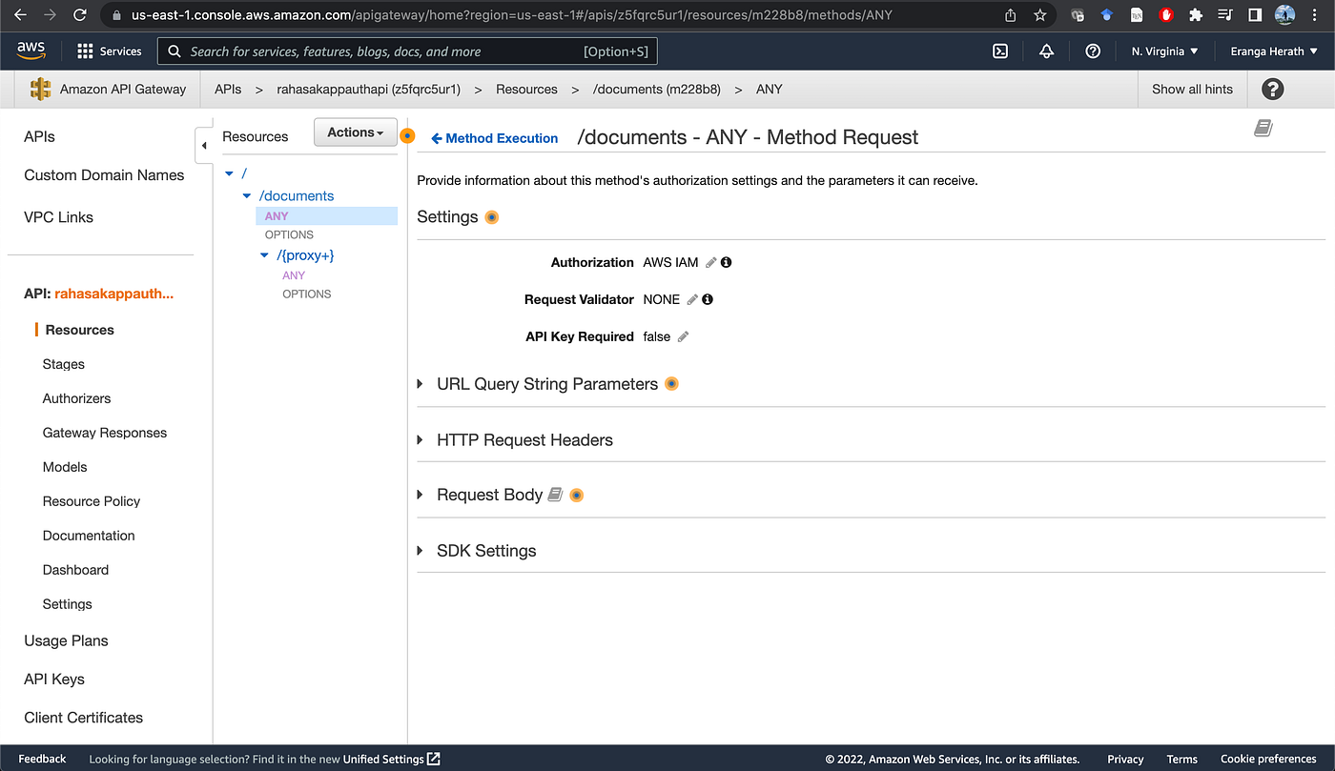This screenshot has width=1335, height=771.
Task: Open AWS CloudShell terminal icon
Action: coord(1000,51)
